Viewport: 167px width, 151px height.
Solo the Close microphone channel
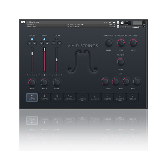point(30,44)
